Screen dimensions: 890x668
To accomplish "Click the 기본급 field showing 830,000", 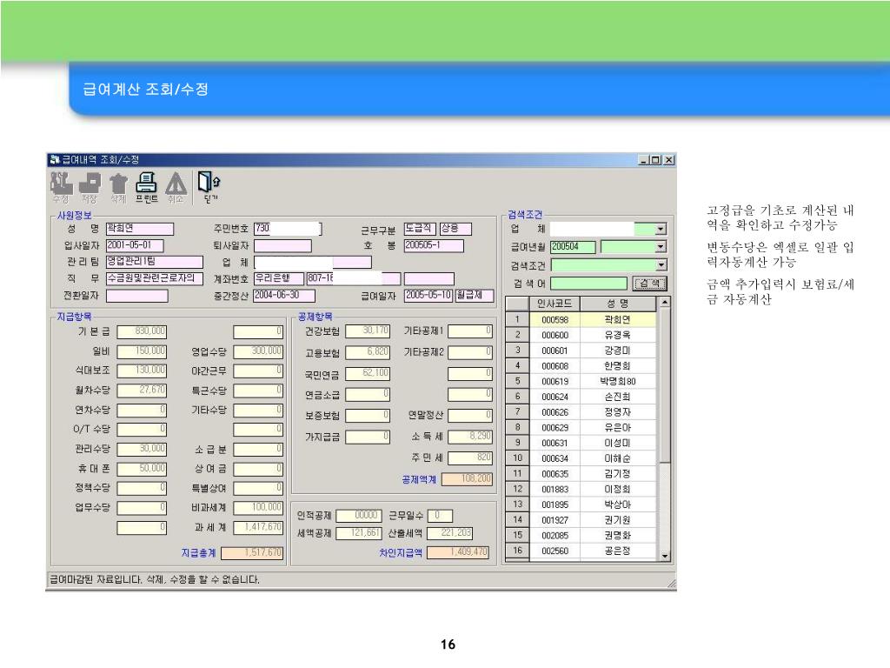I will (x=143, y=331).
